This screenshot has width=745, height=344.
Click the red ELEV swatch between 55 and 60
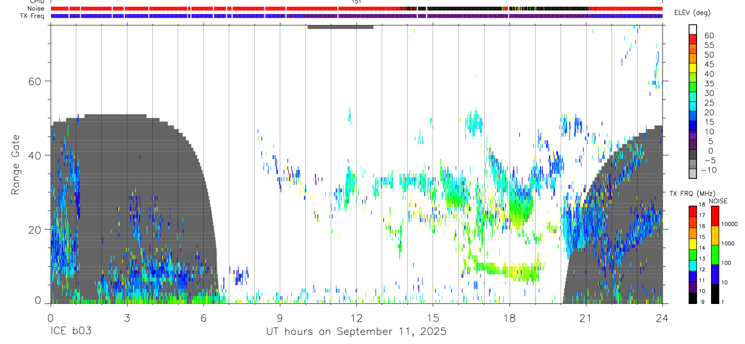click(693, 40)
